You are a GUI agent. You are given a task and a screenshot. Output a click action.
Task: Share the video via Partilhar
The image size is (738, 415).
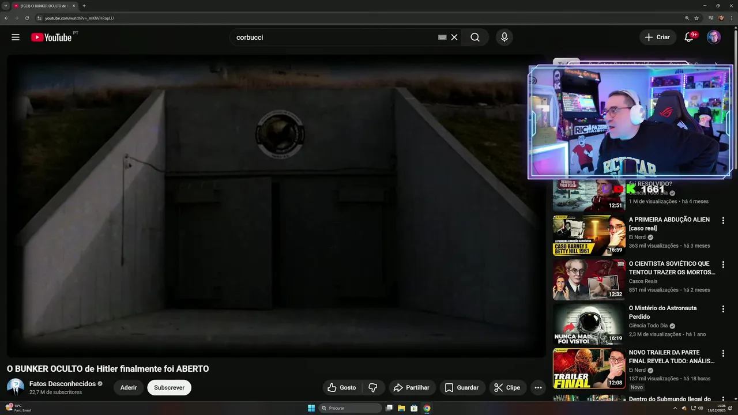[x=412, y=387]
